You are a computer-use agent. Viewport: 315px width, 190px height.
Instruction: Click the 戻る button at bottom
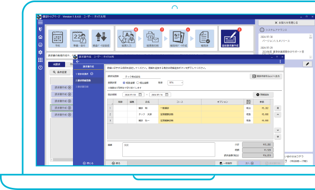116,163
